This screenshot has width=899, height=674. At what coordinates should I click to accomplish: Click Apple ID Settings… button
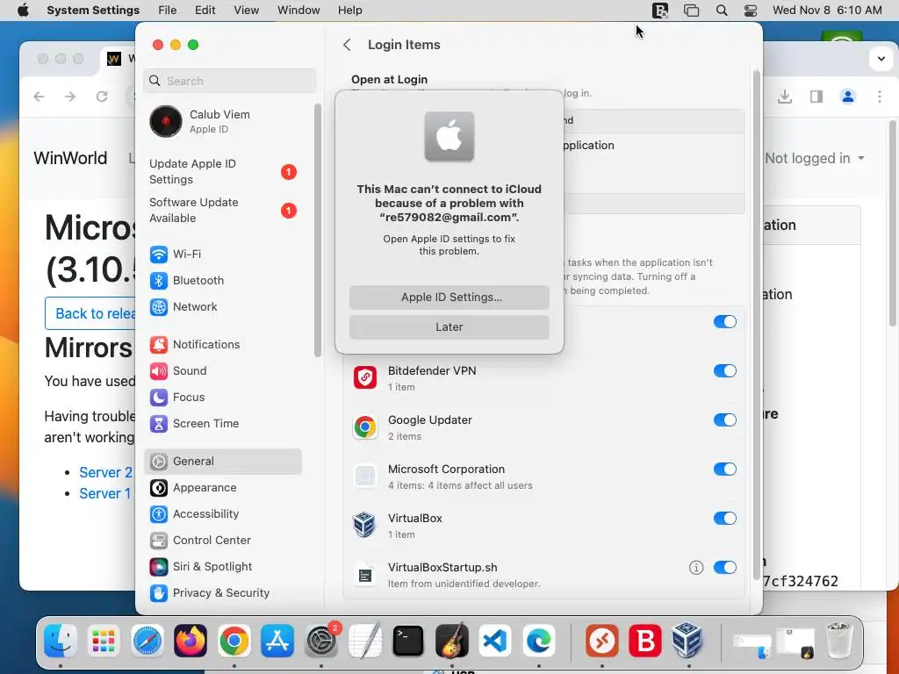449,298
